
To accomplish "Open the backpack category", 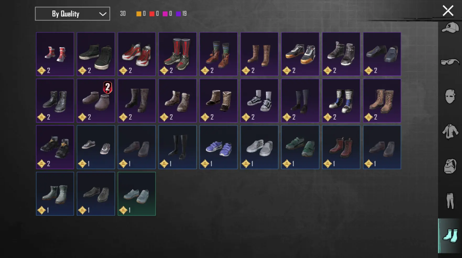I will 450,166.
